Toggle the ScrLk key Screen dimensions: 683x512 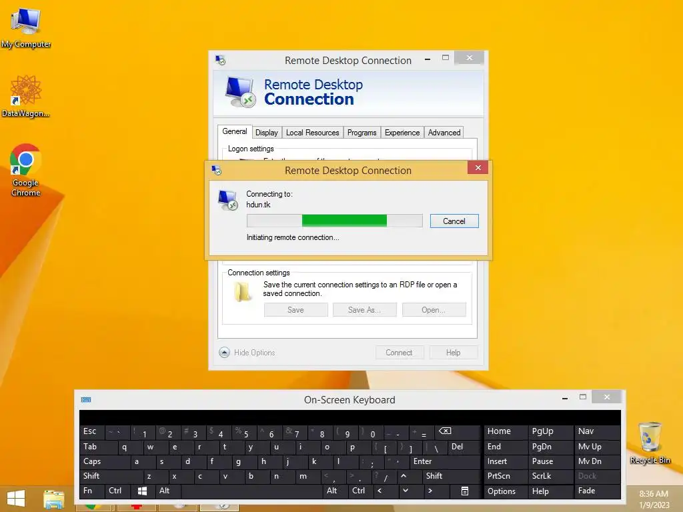click(550, 476)
